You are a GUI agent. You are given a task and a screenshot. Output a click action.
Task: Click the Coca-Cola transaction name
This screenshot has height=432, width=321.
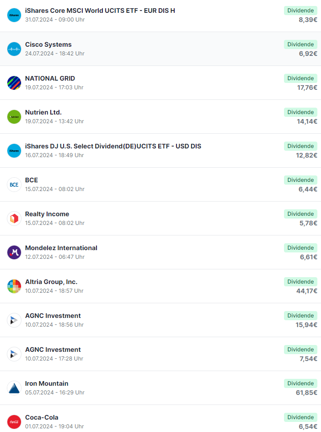[42, 417]
